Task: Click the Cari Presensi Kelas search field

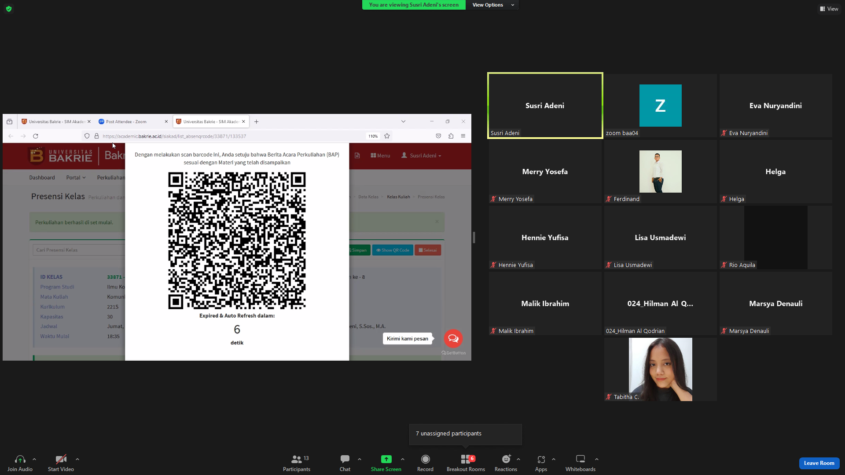Action: point(79,250)
